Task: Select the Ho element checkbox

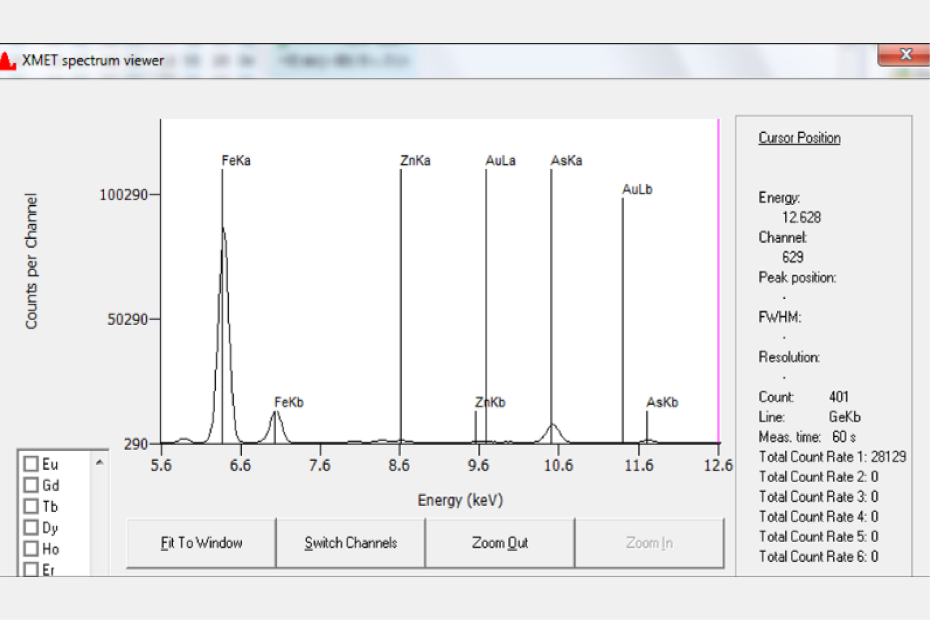Action: coord(31,549)
